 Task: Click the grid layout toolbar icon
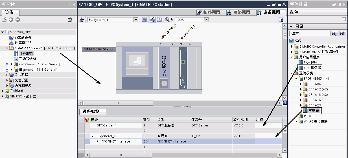159,20
